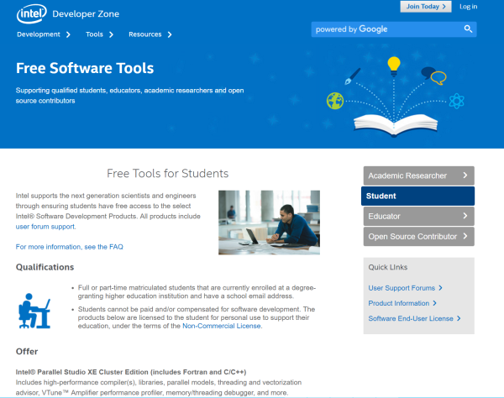Click the search magnifier icon
Image resolution: width=504 pixels, height=398 pixels.
[x=468, y=29]
